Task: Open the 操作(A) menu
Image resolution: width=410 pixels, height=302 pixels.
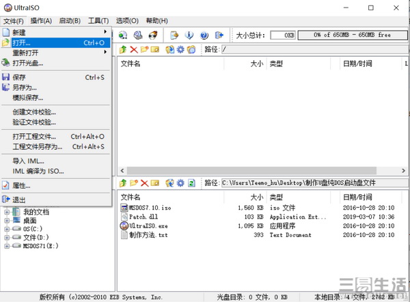Action: [x=41, y=21]
